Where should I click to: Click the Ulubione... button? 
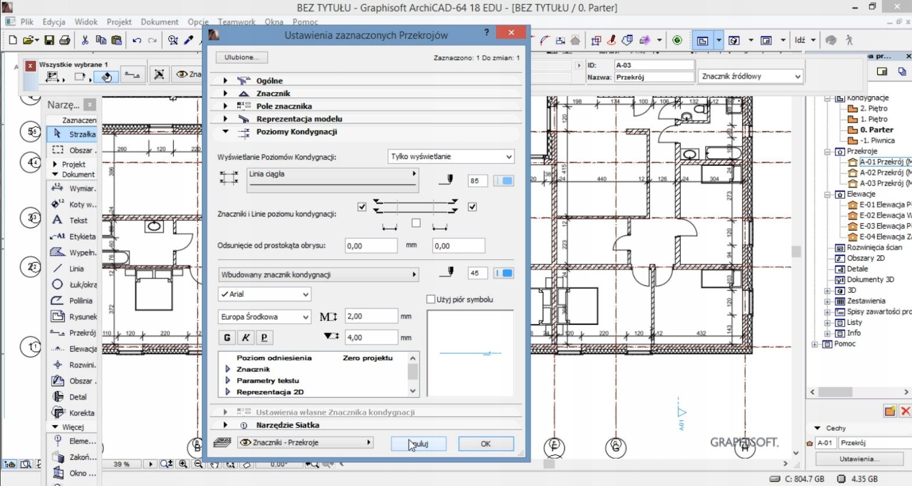pyautogui.click(x=242, y=57)
